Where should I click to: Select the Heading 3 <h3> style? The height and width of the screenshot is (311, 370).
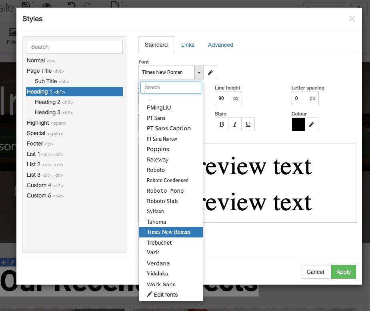coord(74,112)
